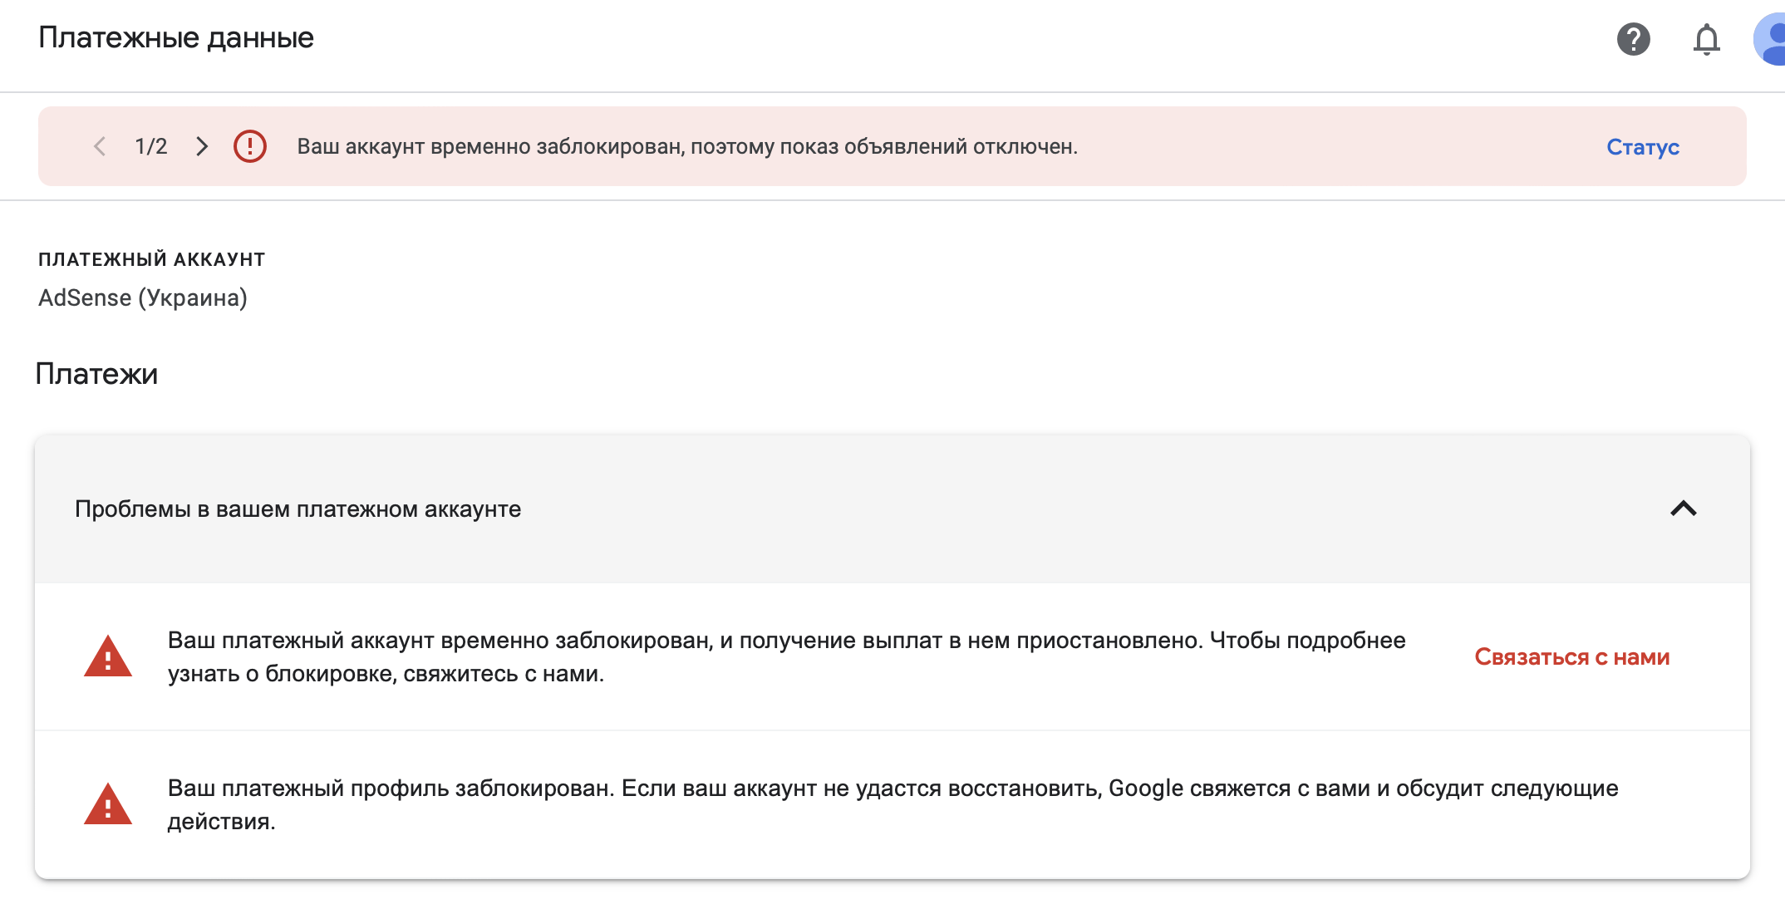Screen dimensions: 1785x909
Task: Go to previous alert with left chevron
Action: pyautogui.click(x=100, y=147)
